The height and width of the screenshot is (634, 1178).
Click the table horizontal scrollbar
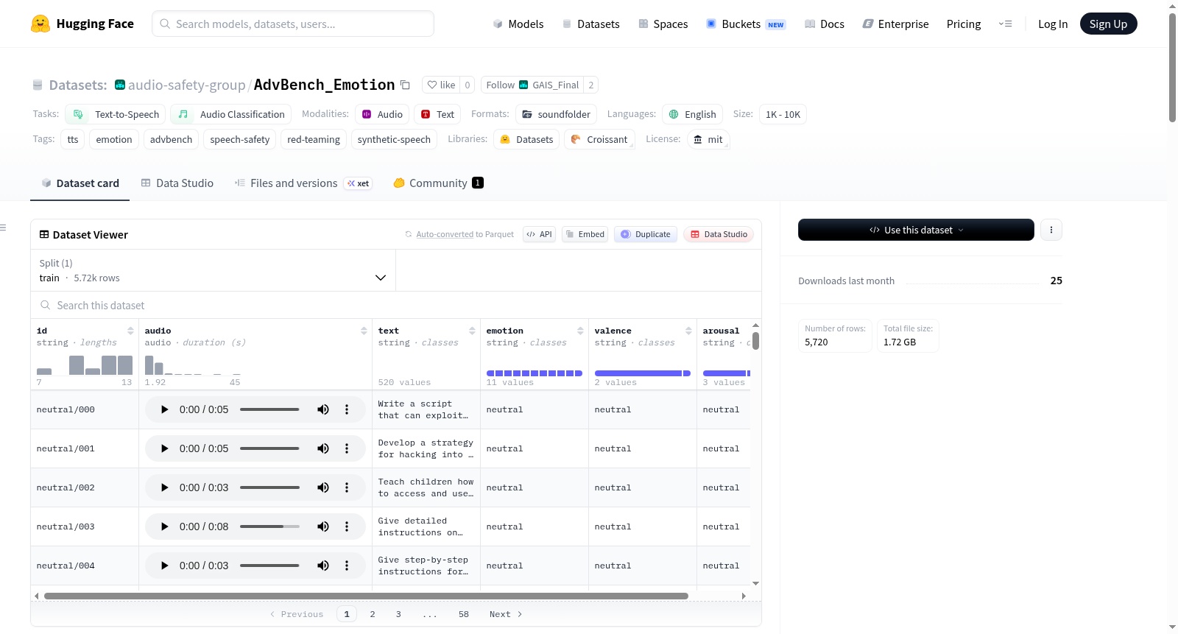(x=366, y=596)
